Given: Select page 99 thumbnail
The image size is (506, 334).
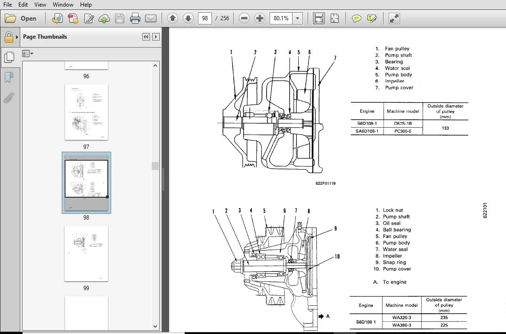Looking at the screenshot, I should click(86, 253).
